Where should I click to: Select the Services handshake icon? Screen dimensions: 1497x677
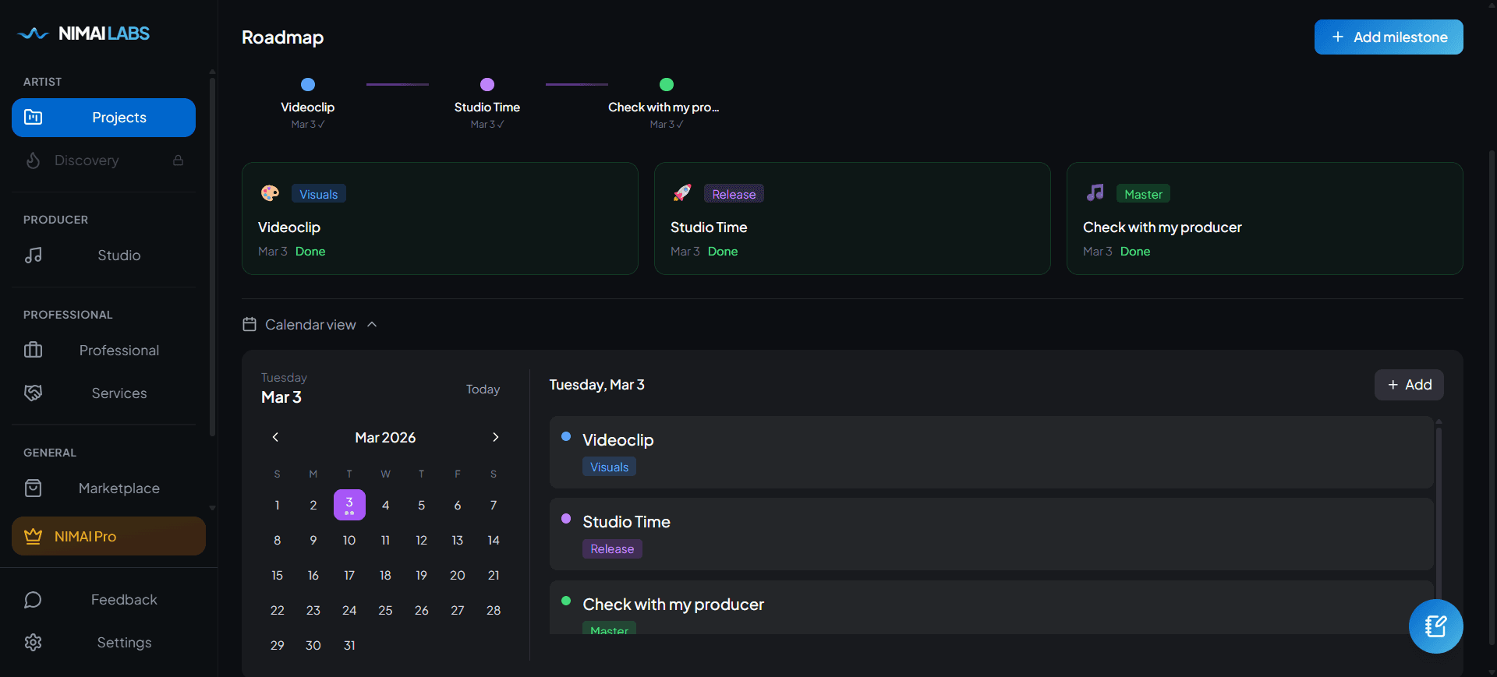tap(32, 393)
